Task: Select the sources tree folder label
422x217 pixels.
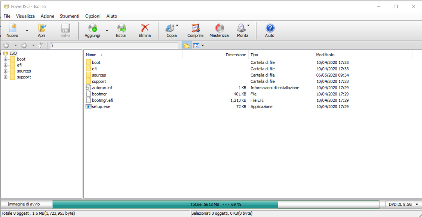Action: click(x=24, y=71)
